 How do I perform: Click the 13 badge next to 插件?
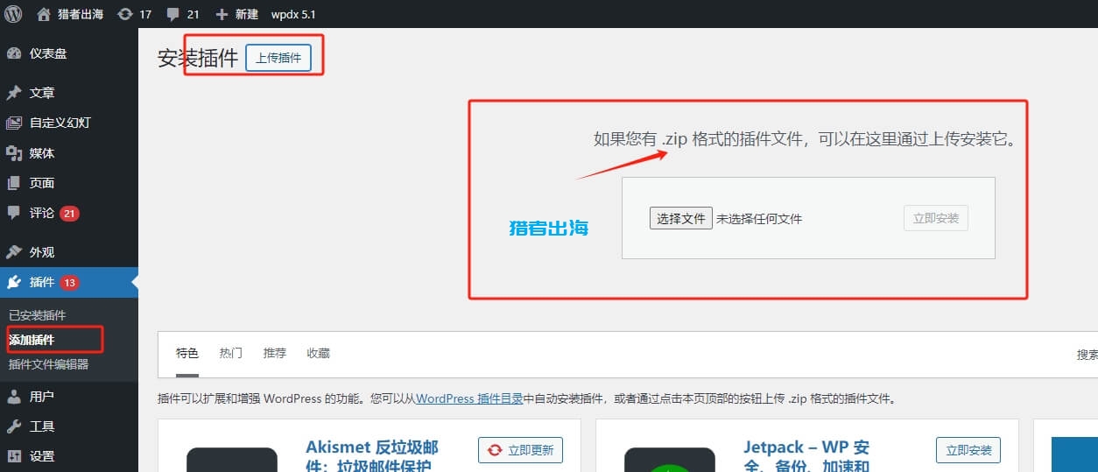pos(69,282)
